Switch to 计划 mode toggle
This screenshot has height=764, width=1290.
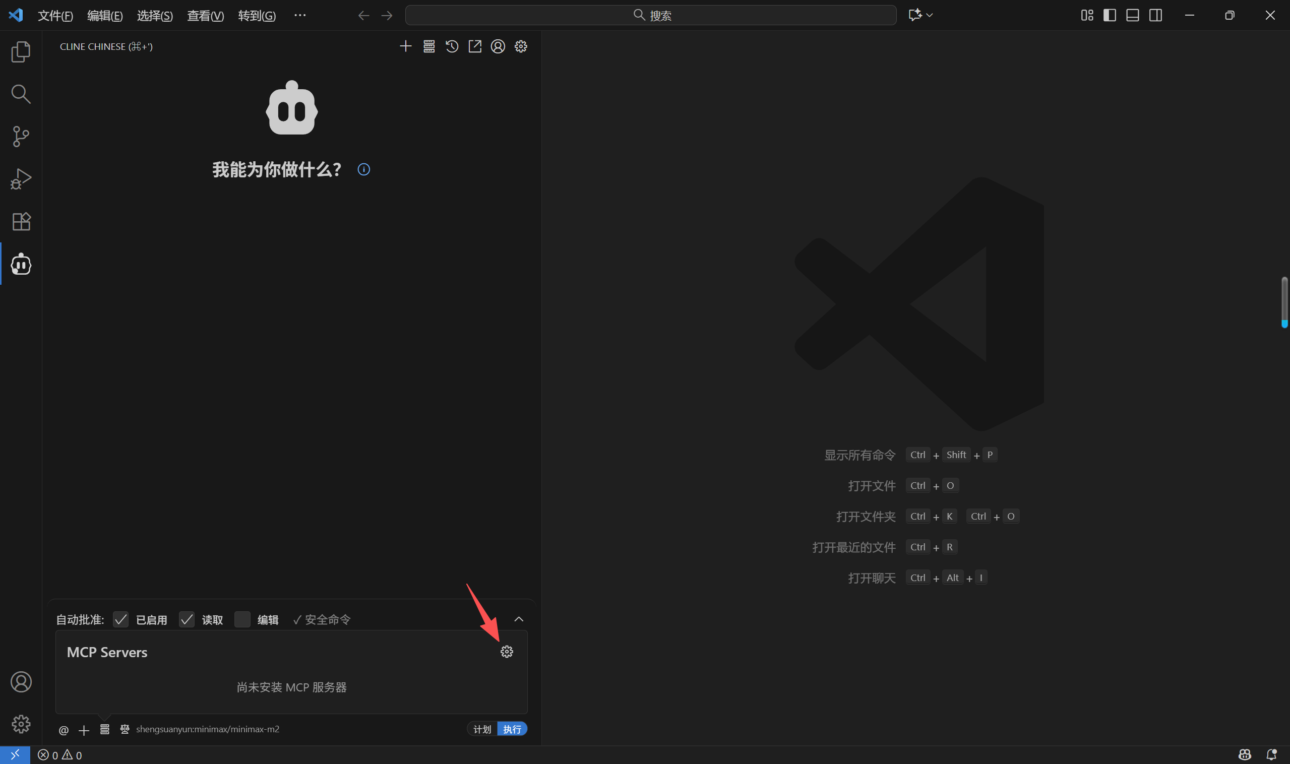click(482, 729)
